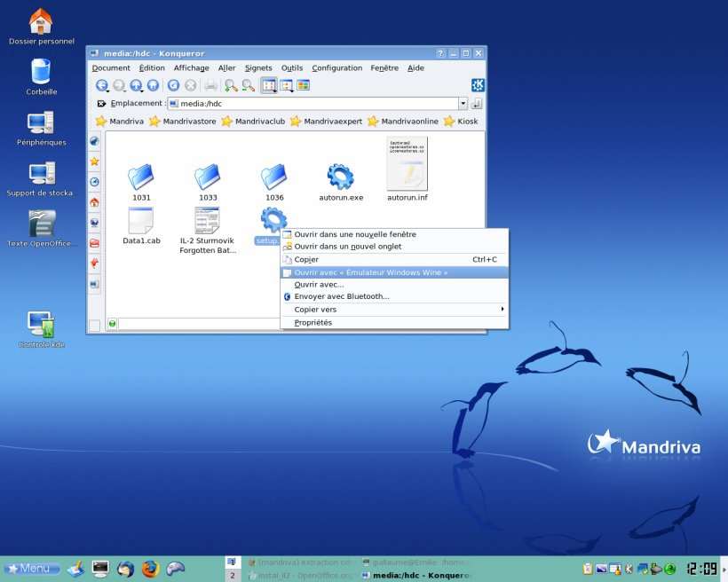Image resolution: width=728 pixels, height=582 pixels.
Task: Open the multicolor view mode icon in the toolbar
Action: click(303, 85)
